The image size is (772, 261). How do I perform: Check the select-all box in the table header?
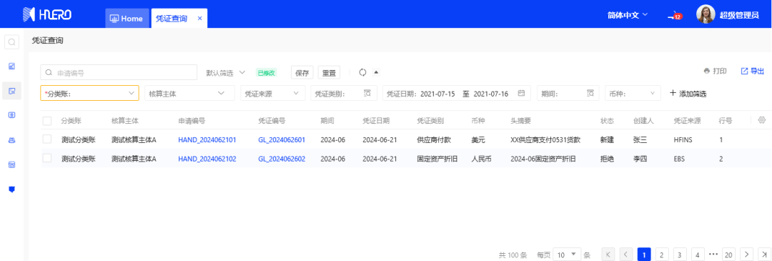(x=47, y=121)
